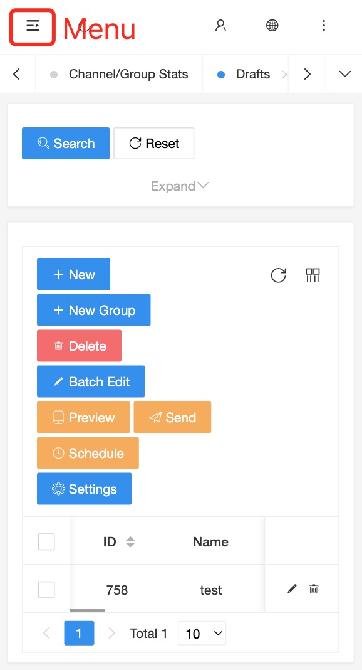Image resolution: width=362 pixels, height=670 pixels.
Task: Open the vertical three-dot more options
Action: 324,26
